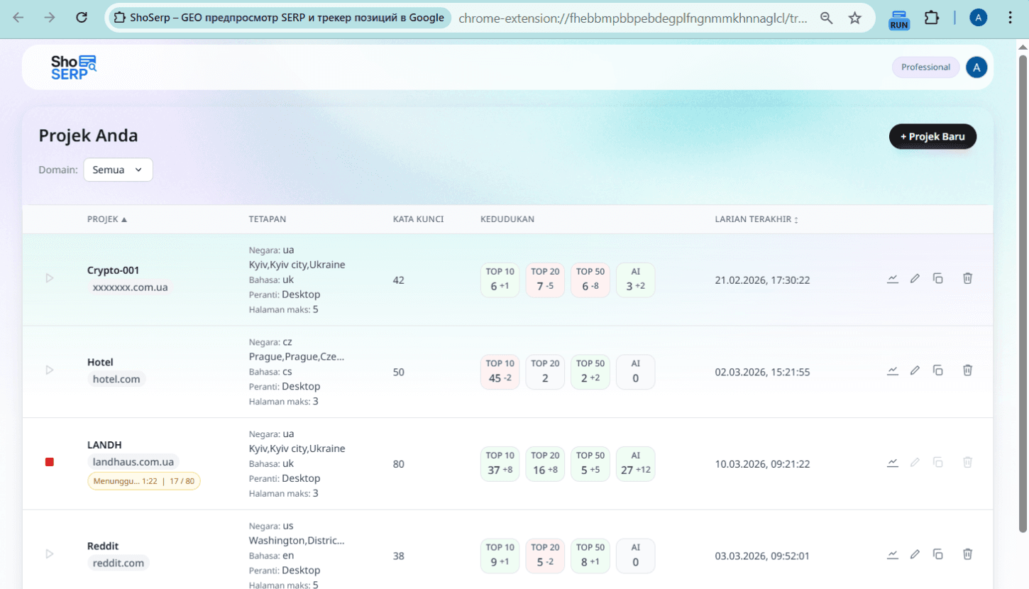Open Chrome three-dot menu

pyautogui.click(x=1011, y=18)
